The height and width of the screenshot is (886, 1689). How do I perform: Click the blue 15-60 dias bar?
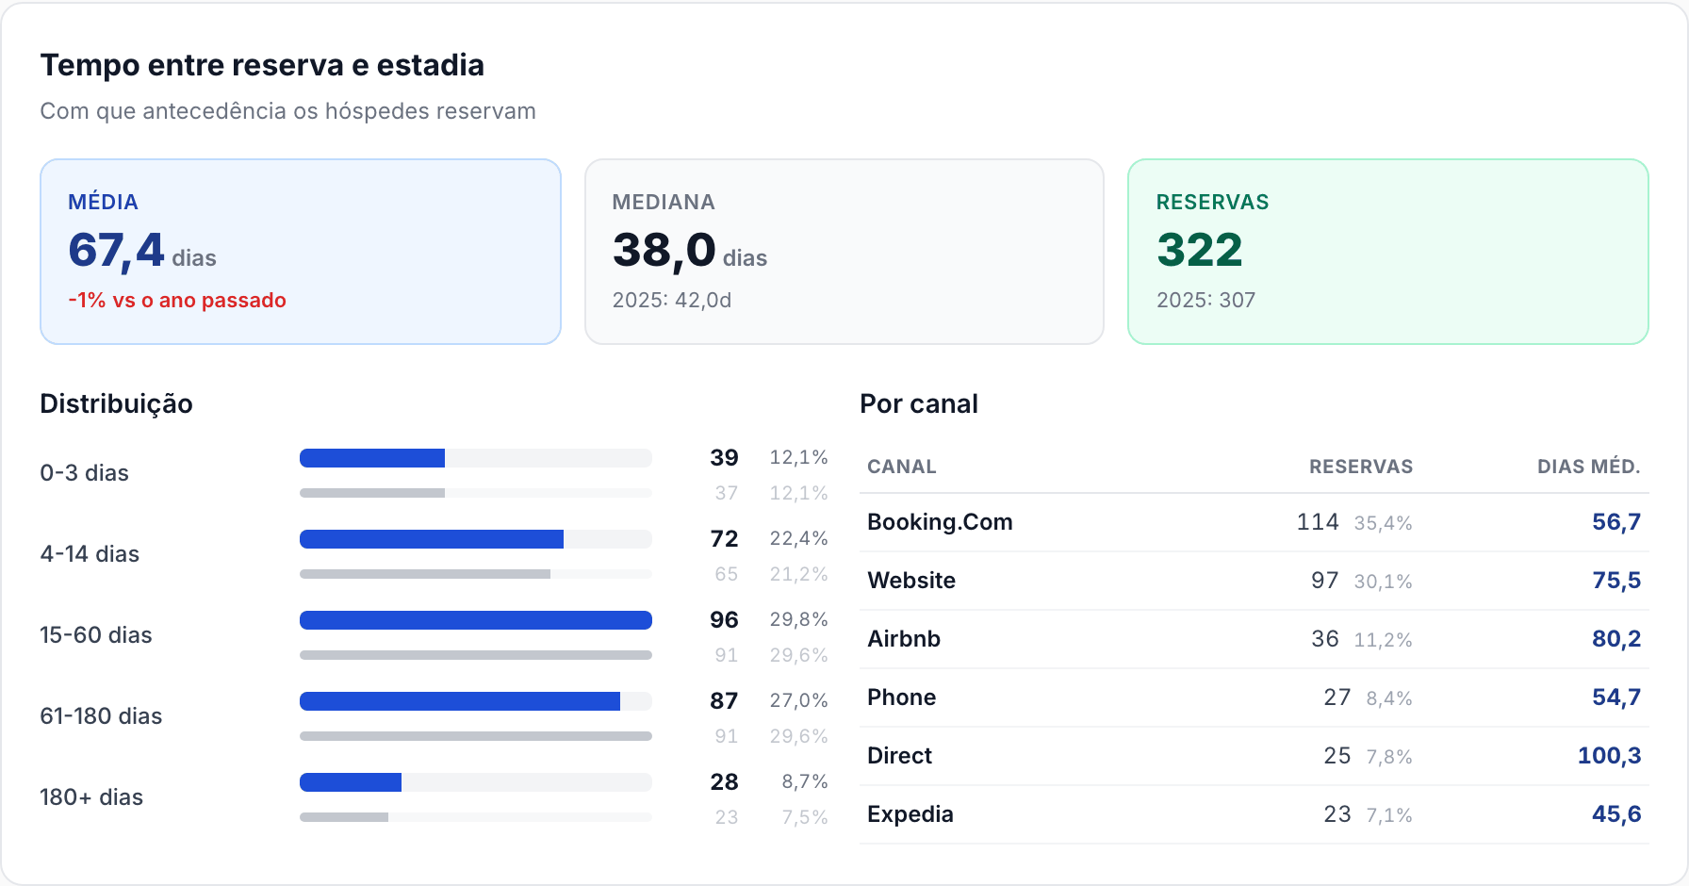(x=476, y=620)
